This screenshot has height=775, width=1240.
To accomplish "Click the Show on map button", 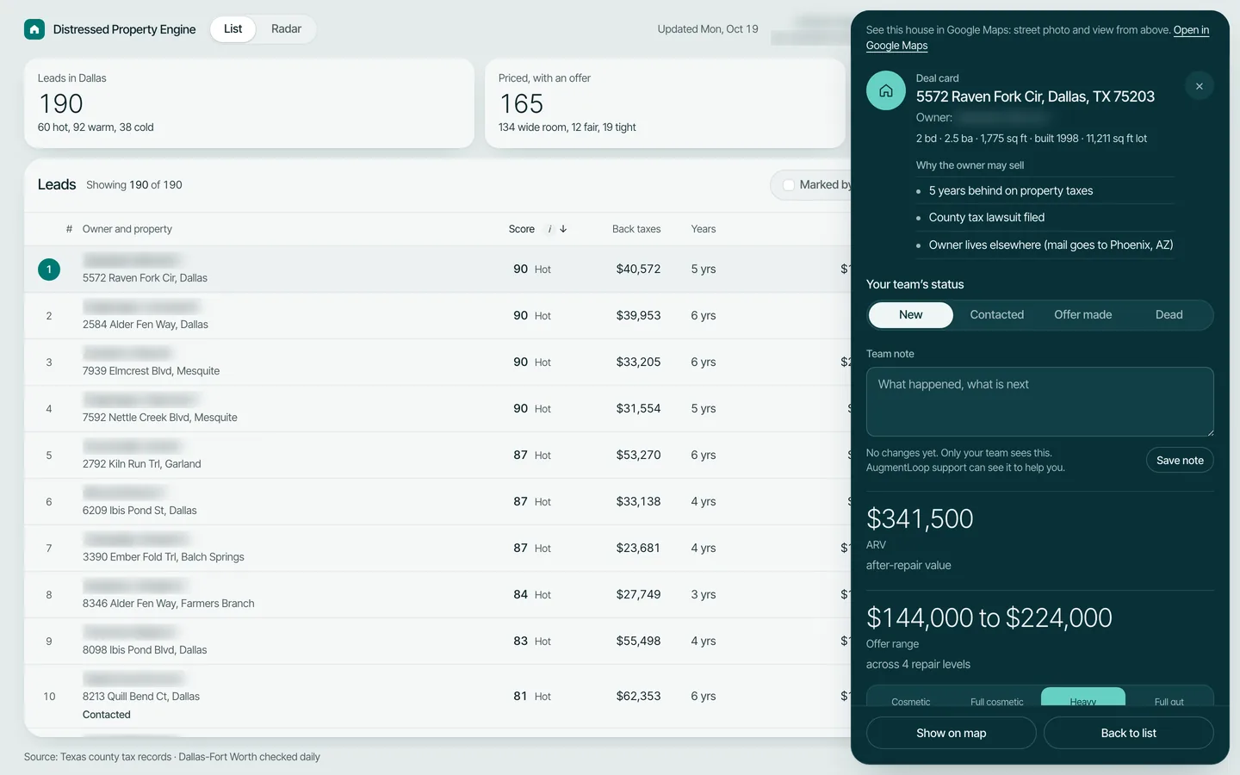I will click(951, 733).
